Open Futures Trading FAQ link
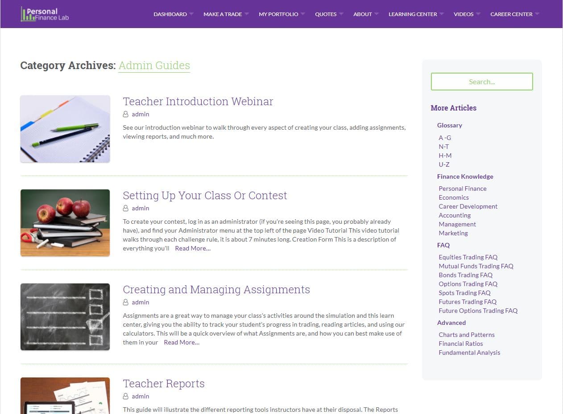Screen dimensions: 563x414 (468, 302)
